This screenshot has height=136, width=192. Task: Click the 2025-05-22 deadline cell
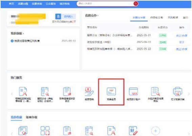click(x=144, y=49)
